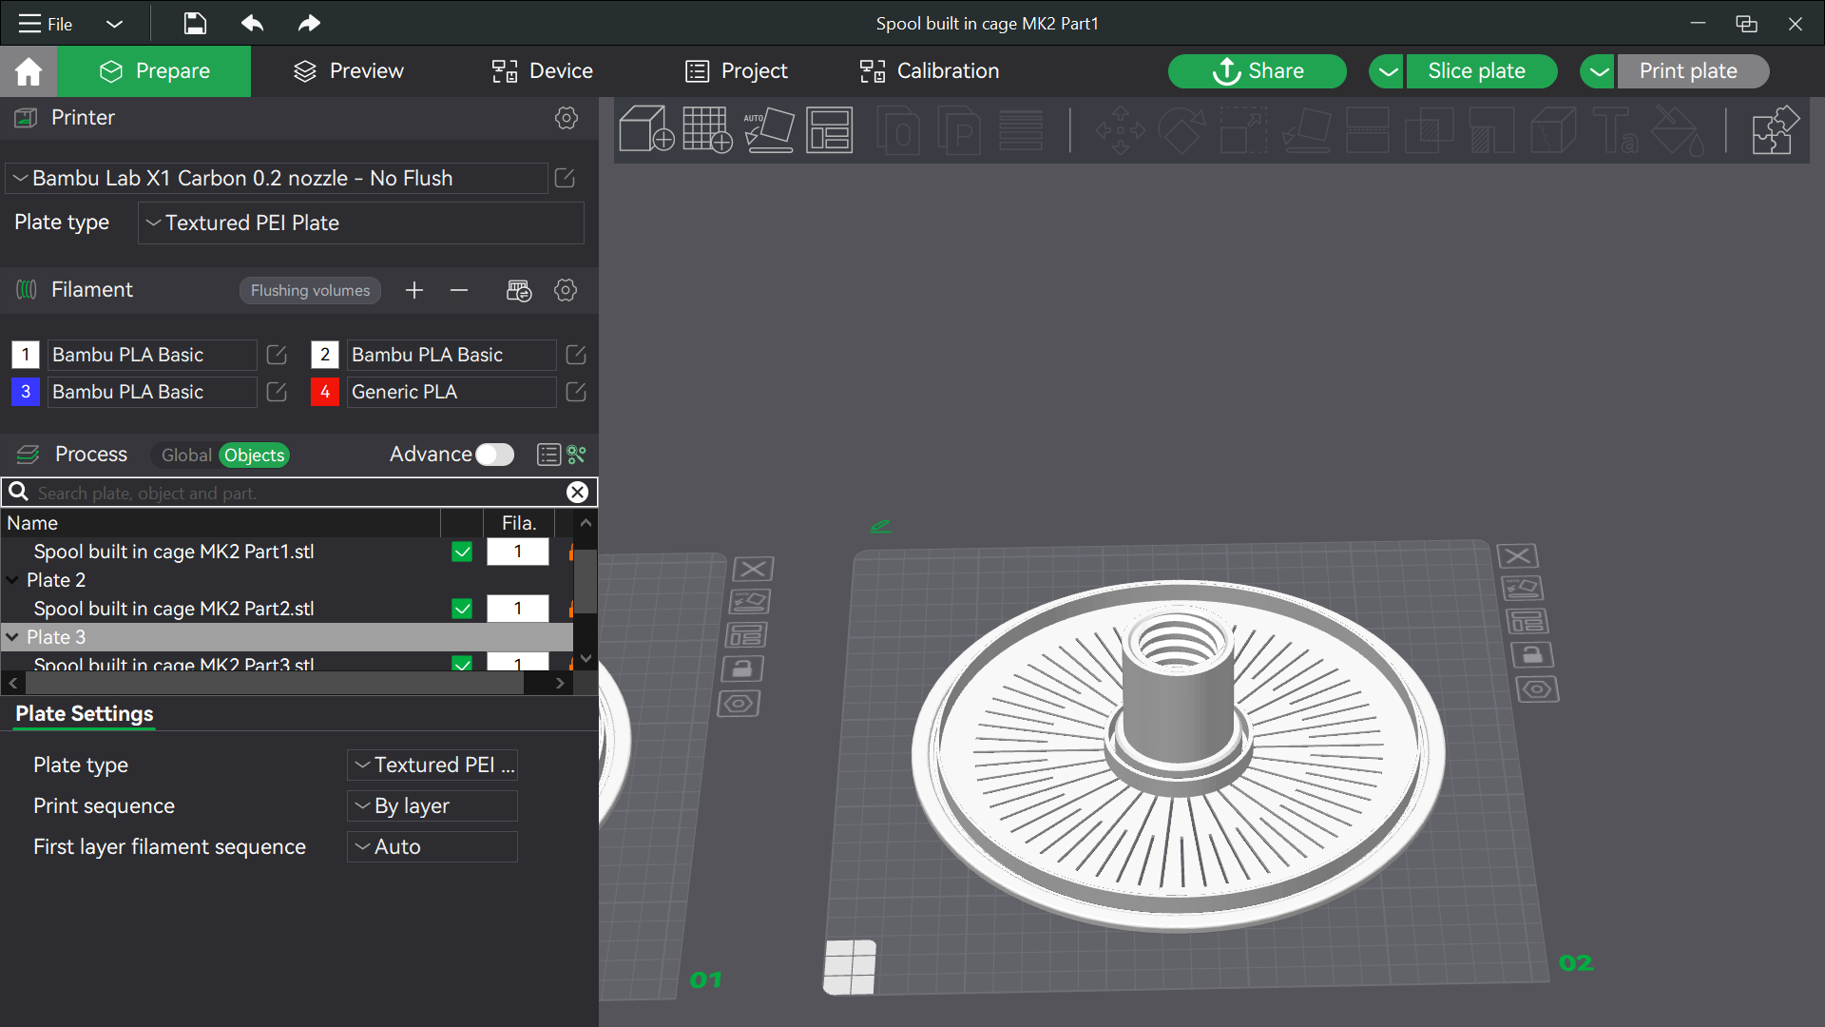
Task: Uncheck Spool built in cage MK2 Part2.stl printable
Action: pos(462,609)
